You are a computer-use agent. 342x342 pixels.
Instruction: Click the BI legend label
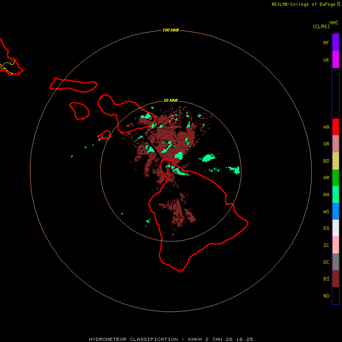pyautogui.click(x=326, y=279)
